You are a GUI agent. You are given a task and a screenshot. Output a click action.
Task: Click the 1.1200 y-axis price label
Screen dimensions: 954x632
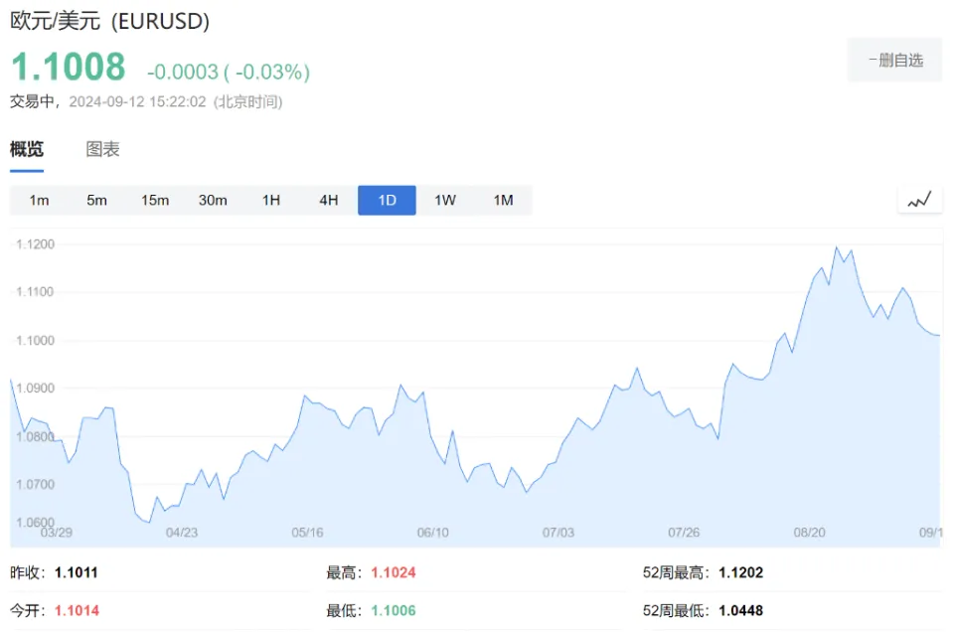pyautogui.click(x=36, y=244)
